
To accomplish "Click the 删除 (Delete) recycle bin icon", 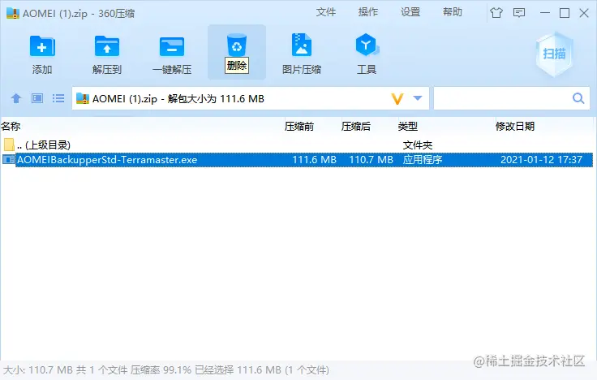I will tap(236, 45).
